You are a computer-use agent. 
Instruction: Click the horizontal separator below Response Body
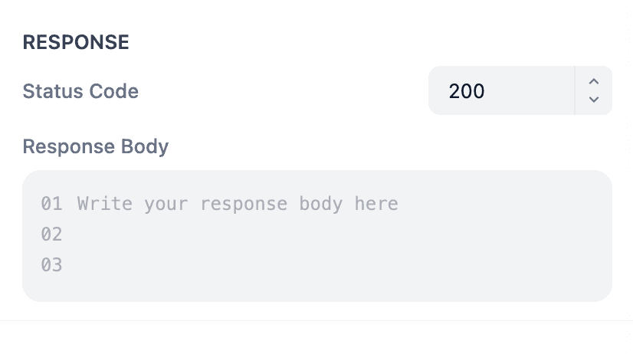pyautogui.click(x=317, y=321)
